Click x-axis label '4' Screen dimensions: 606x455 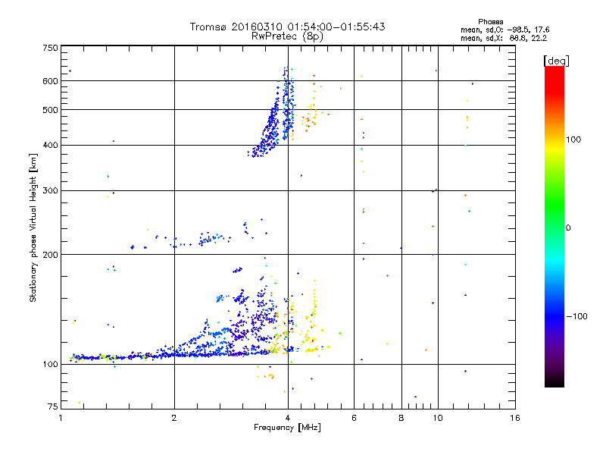(x=288, y=419)
